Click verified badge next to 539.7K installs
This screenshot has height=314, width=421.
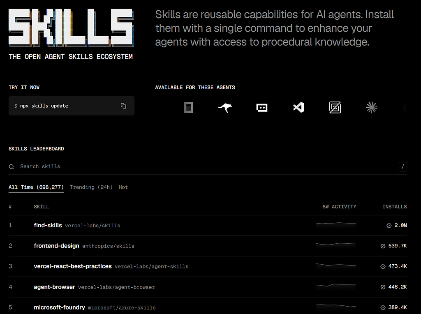pos(383,246)
